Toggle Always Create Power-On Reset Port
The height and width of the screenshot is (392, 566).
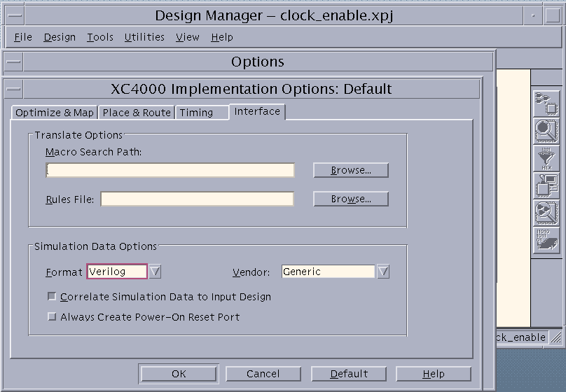click(x=52, y=317)
